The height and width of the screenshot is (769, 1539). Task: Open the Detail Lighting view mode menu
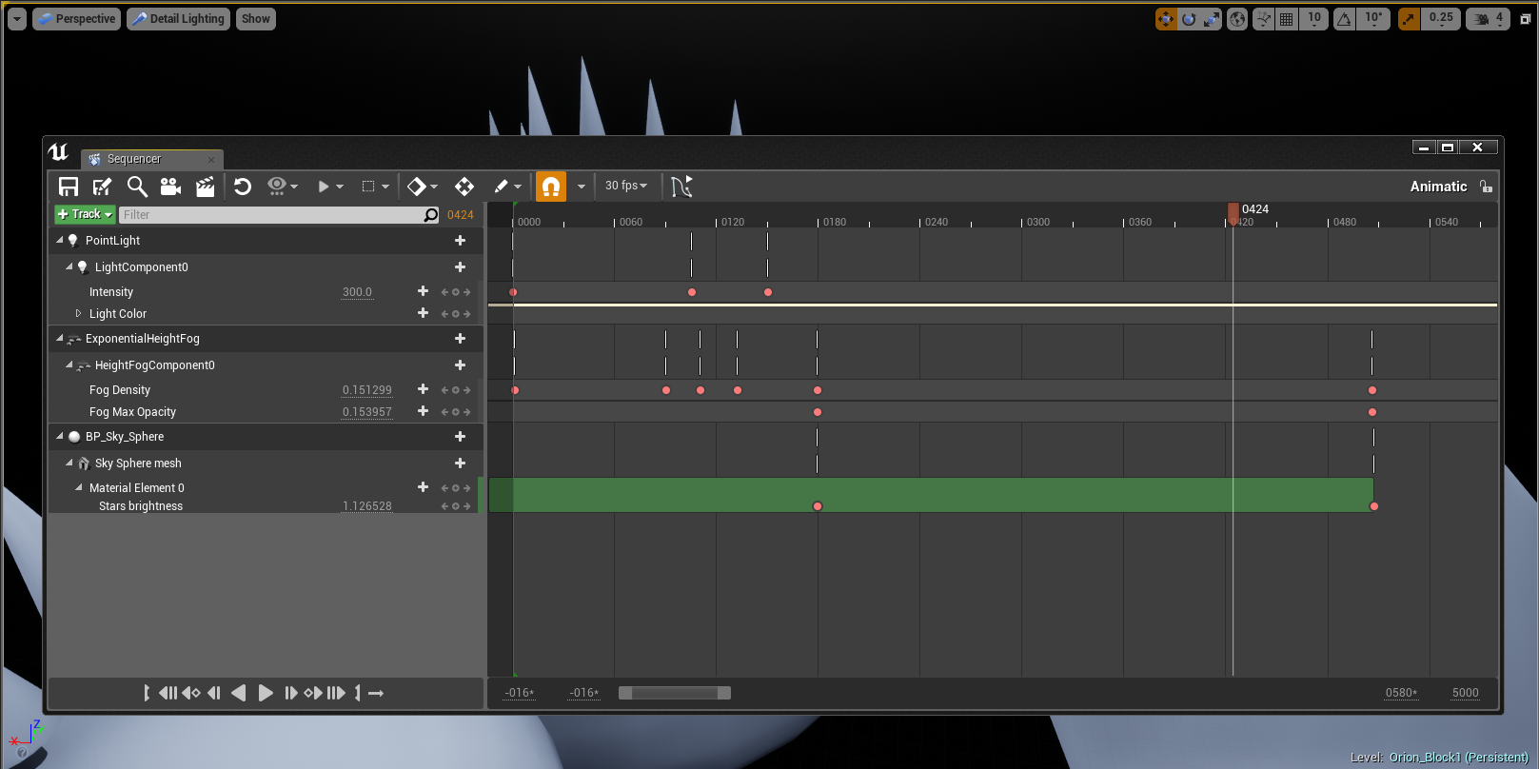coord(179,19)
